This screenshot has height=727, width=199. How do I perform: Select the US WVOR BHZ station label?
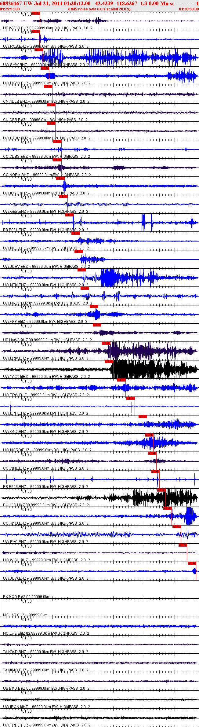[47, 28]
